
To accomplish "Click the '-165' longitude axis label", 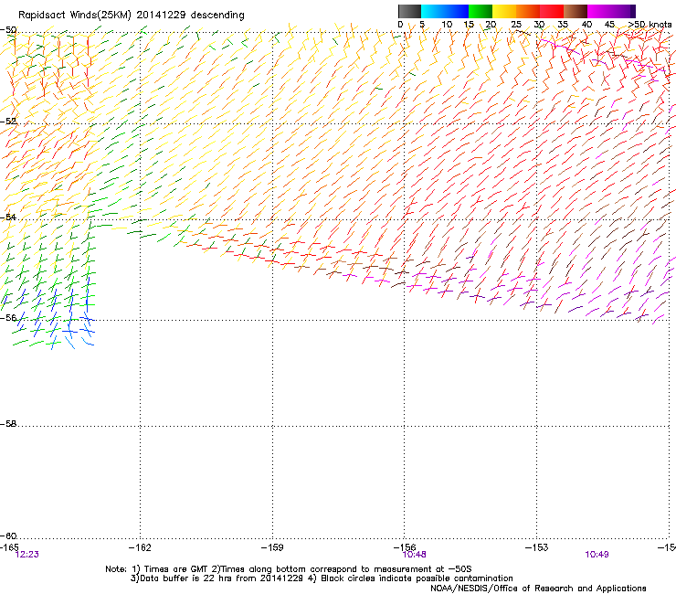I will coord(9,547).
